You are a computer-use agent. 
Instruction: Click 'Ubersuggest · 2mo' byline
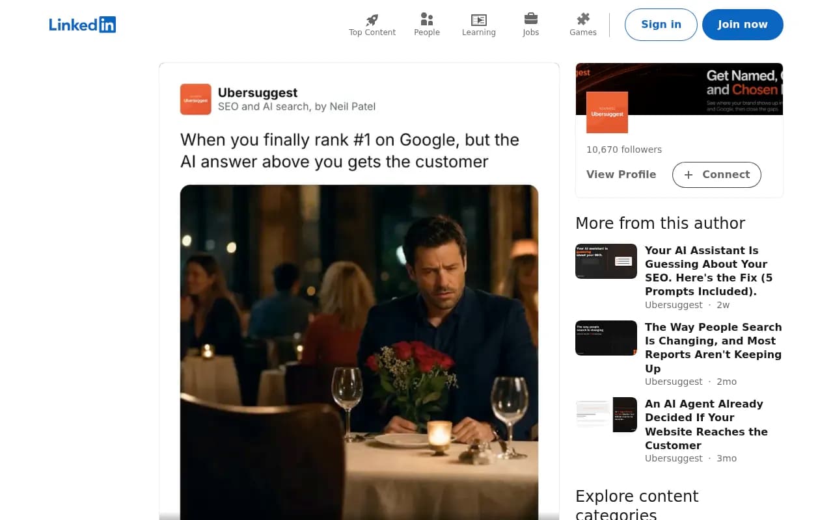click(x=691, y=382)
